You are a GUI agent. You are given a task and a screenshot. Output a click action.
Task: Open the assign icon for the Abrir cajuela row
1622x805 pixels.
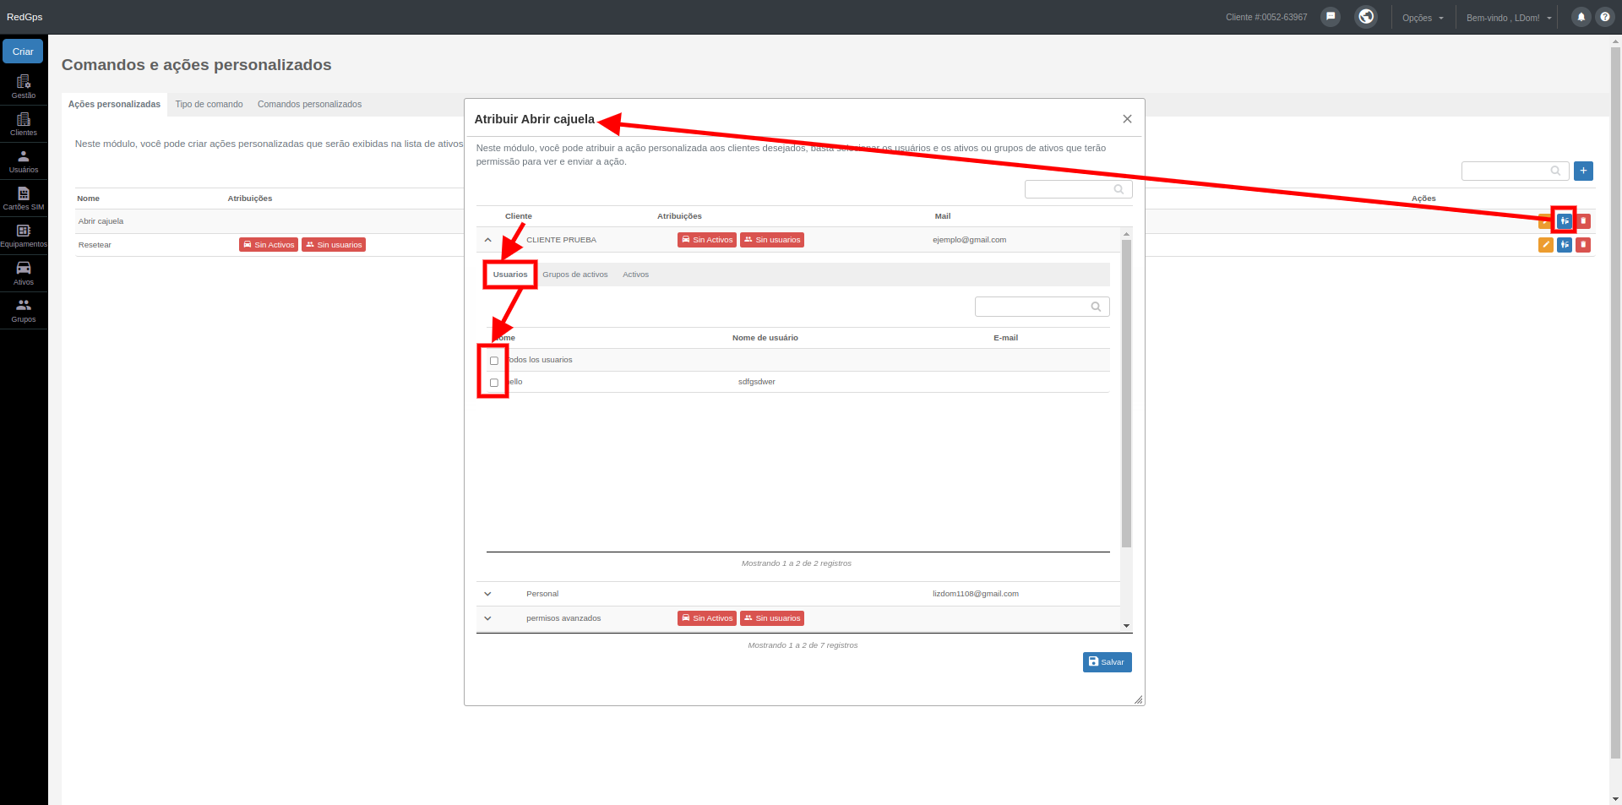pyautogui.click(x=1565, y=221)
